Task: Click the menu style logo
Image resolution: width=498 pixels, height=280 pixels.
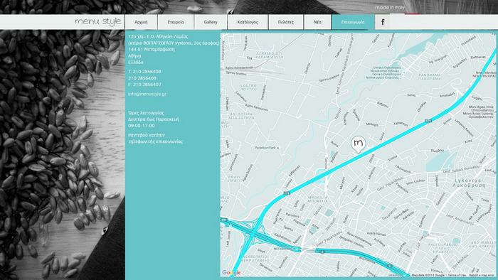Action: pyautogui.click(x=98, y=21)
